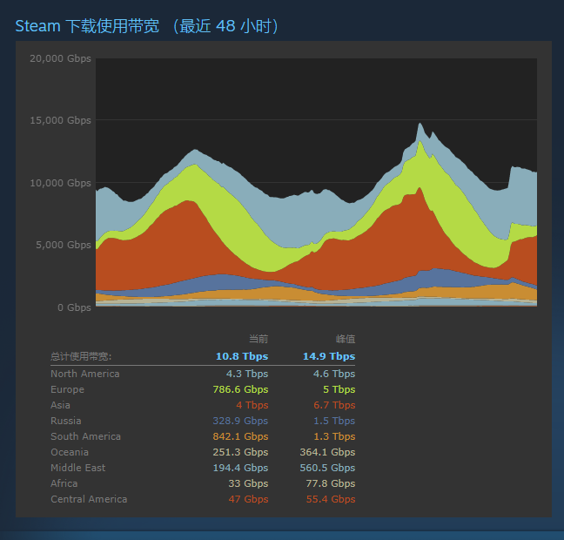
Task: Select the Russia legend label
Action: 66,421
